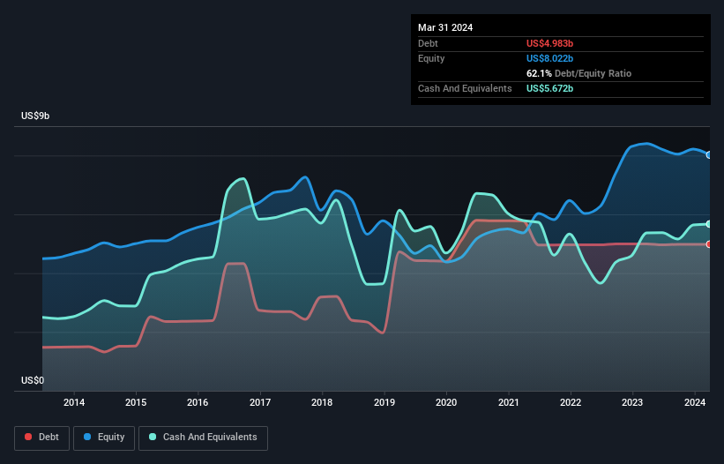Click Cash And Equivalents label in tooltip

click(465, 88)
